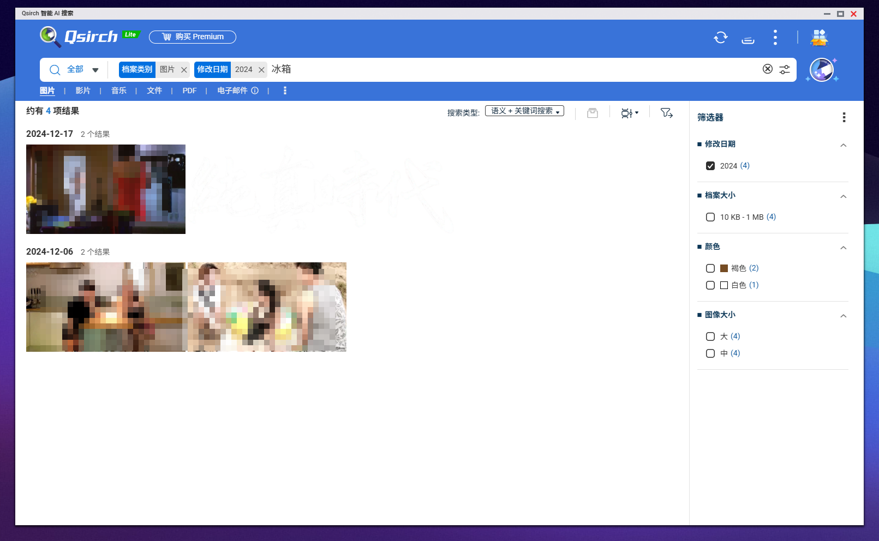Switch to the PDF tab
Viewport: 879px width, 541px height.
[x=189, y=91]
